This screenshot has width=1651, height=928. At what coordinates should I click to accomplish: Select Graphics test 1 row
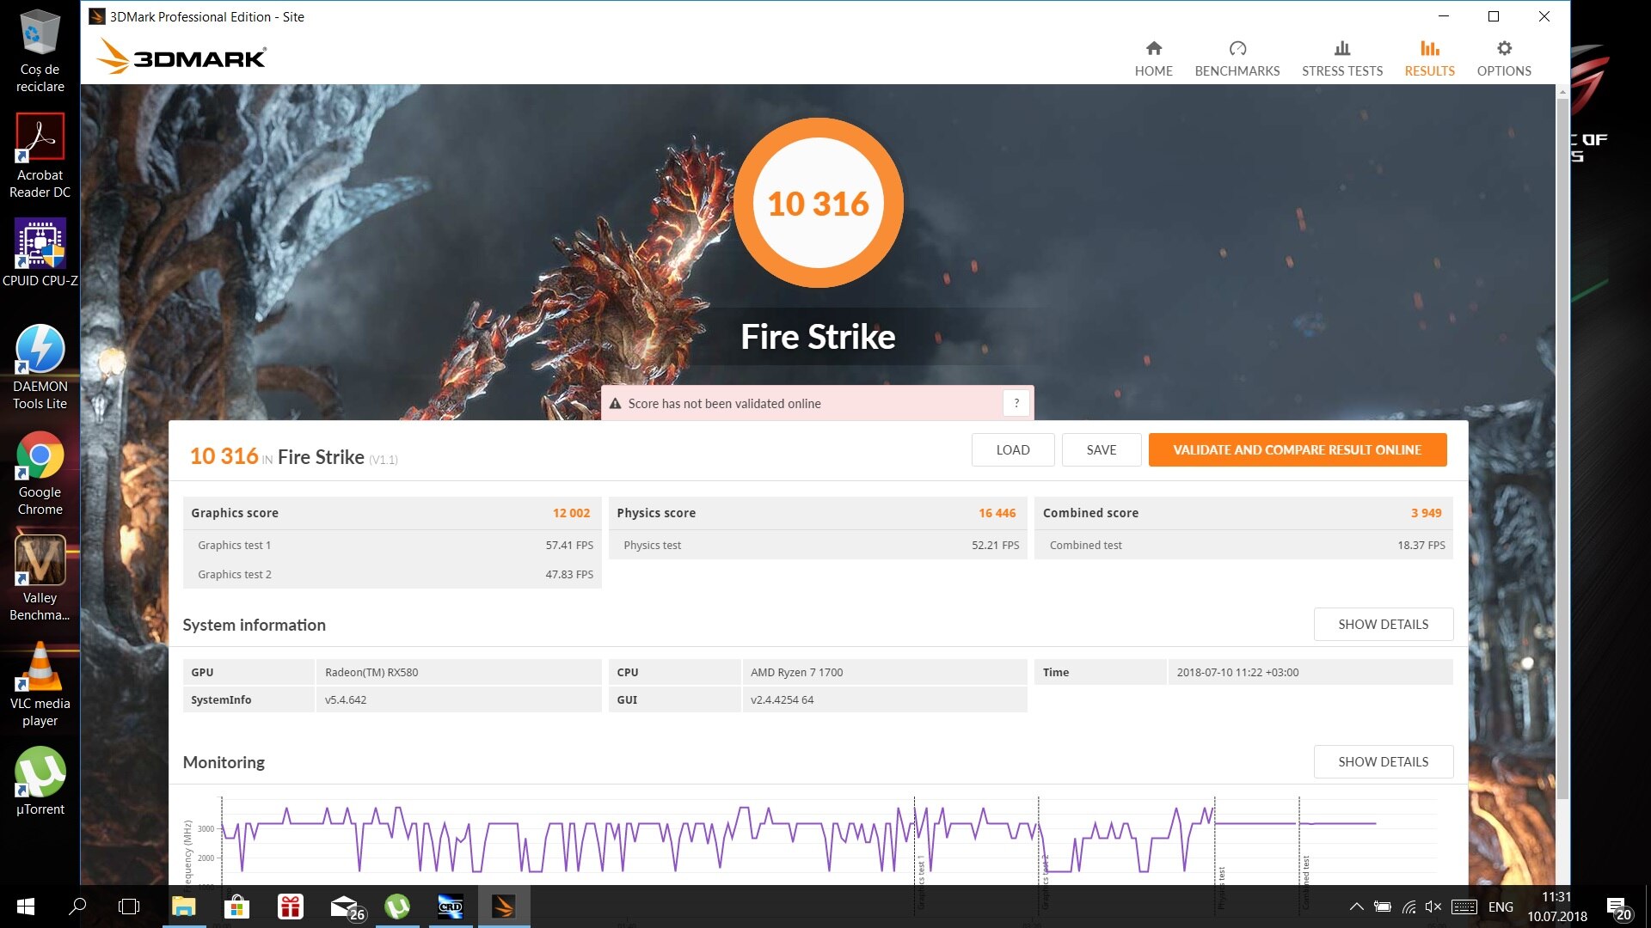(x=392, y=545)
